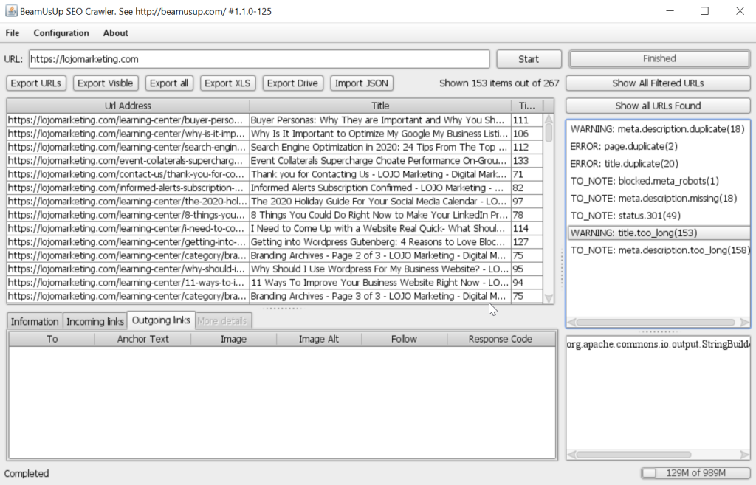This screenshot has width=756, height=485.
Task: Select filter WARNING: meta.description.duplicate(18)
Action: click(658, 128)
